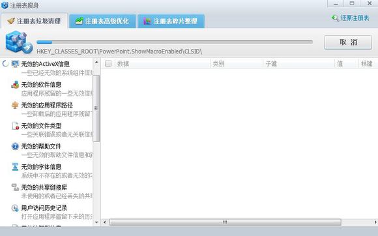Select the 无效的帮助文件 question mark icon
378x236 pixels.
click(15, 146)
